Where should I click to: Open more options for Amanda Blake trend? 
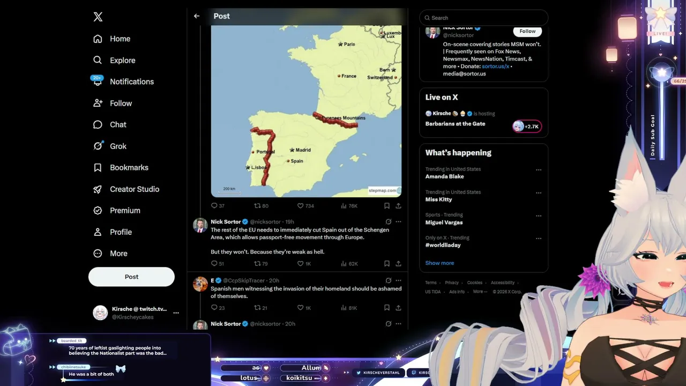539,170
